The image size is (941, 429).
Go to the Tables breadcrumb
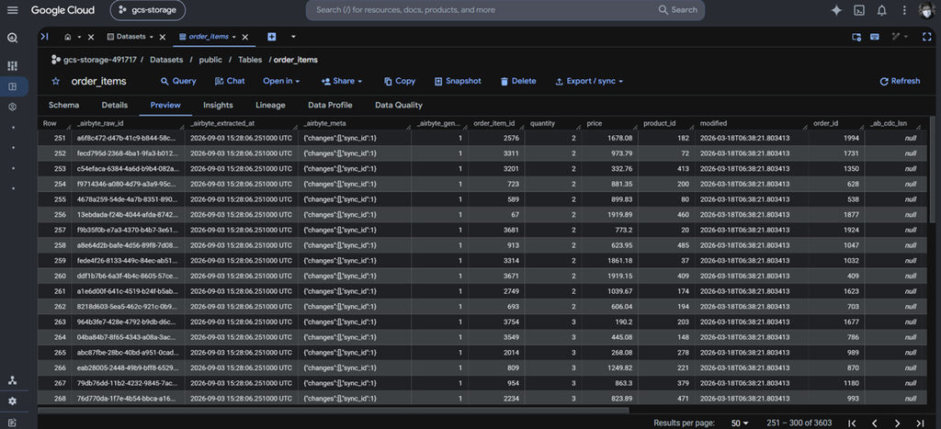click(250, 60)
